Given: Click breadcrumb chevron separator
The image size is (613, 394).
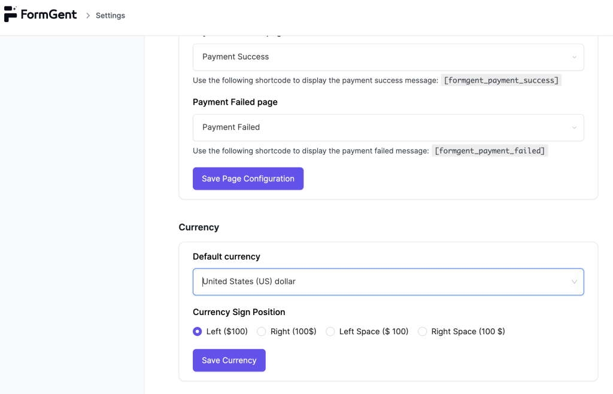Looking at the screenshot, I should coord(88,16).
